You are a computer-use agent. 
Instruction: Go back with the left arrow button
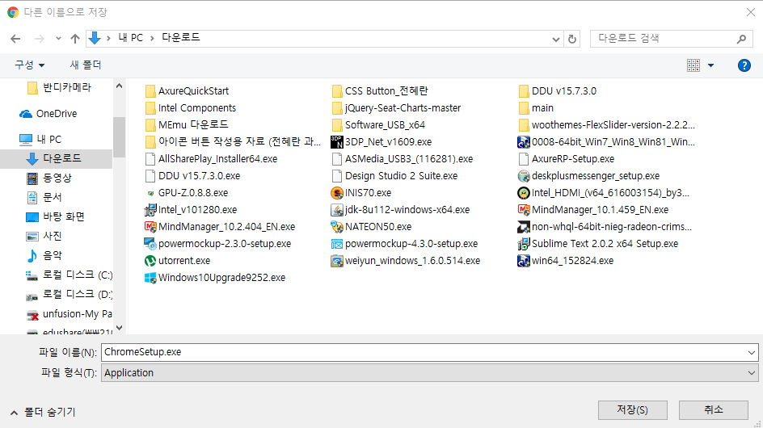pos(15,39)
